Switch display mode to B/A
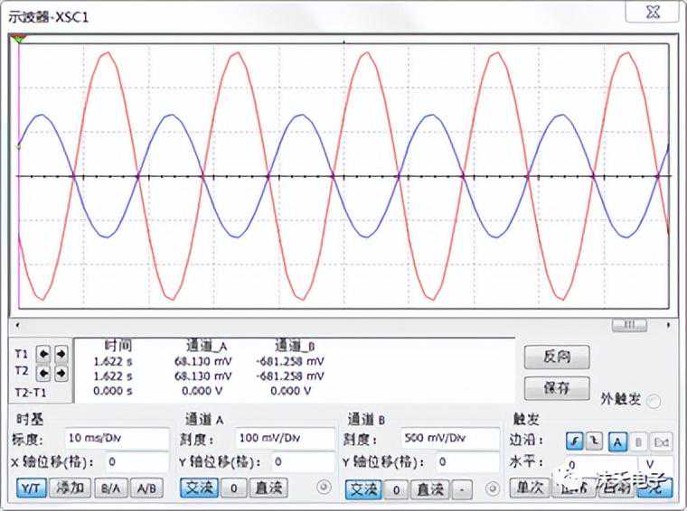The image size is (687, 511). [110, 488]
